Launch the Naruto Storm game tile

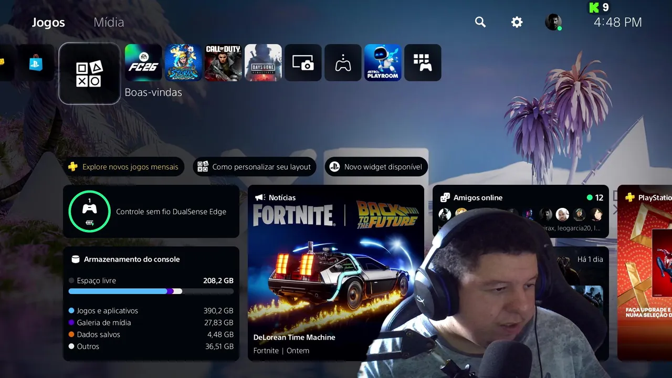pos(183,62)
